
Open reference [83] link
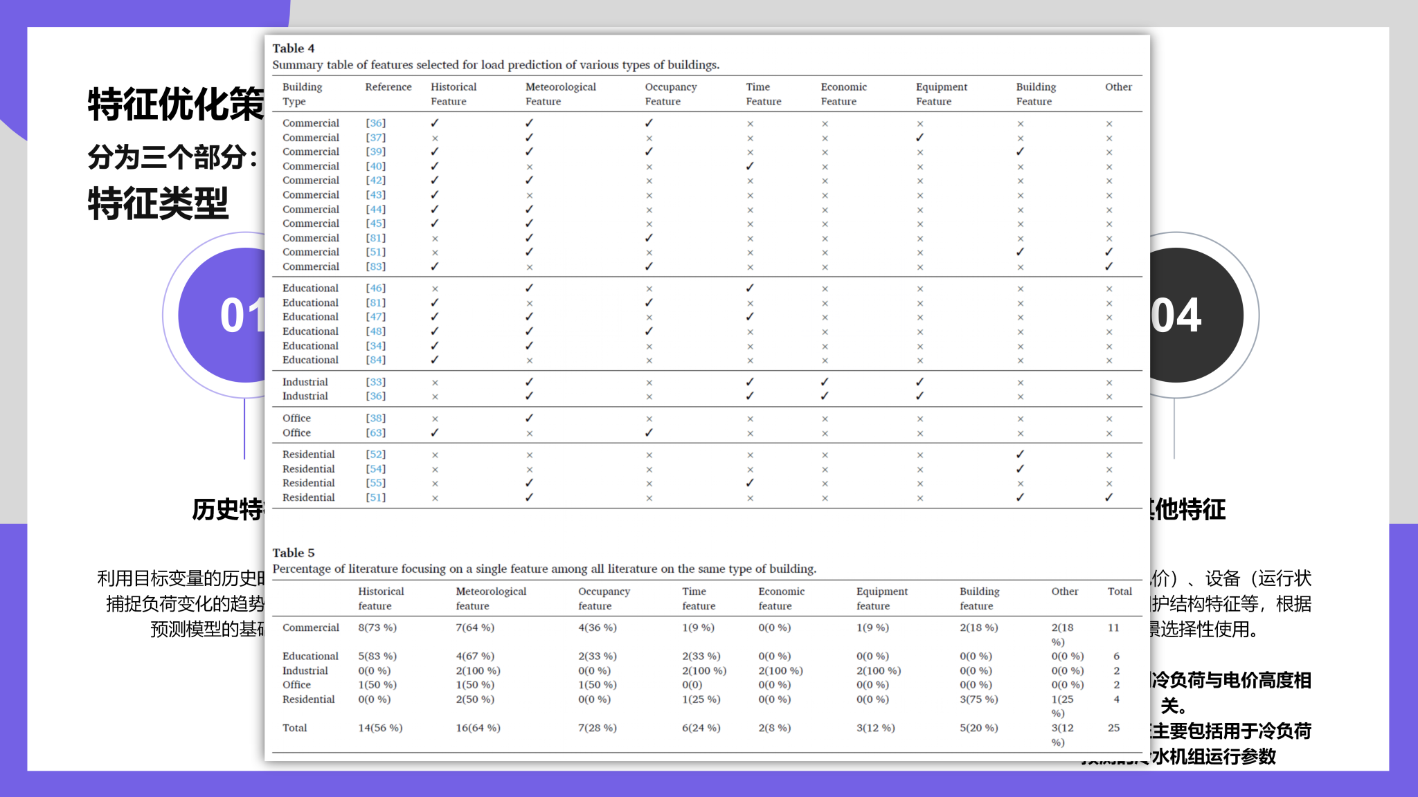pyautogui.click(x=375, y=266)
